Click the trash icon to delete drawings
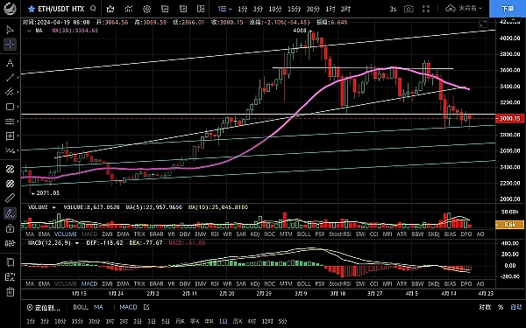526x328 pixels. [x=10, y=291]
